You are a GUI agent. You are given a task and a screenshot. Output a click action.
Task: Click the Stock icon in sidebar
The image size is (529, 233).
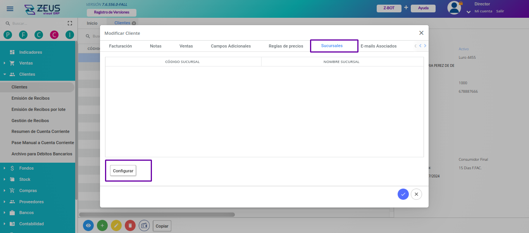point(12,179)
